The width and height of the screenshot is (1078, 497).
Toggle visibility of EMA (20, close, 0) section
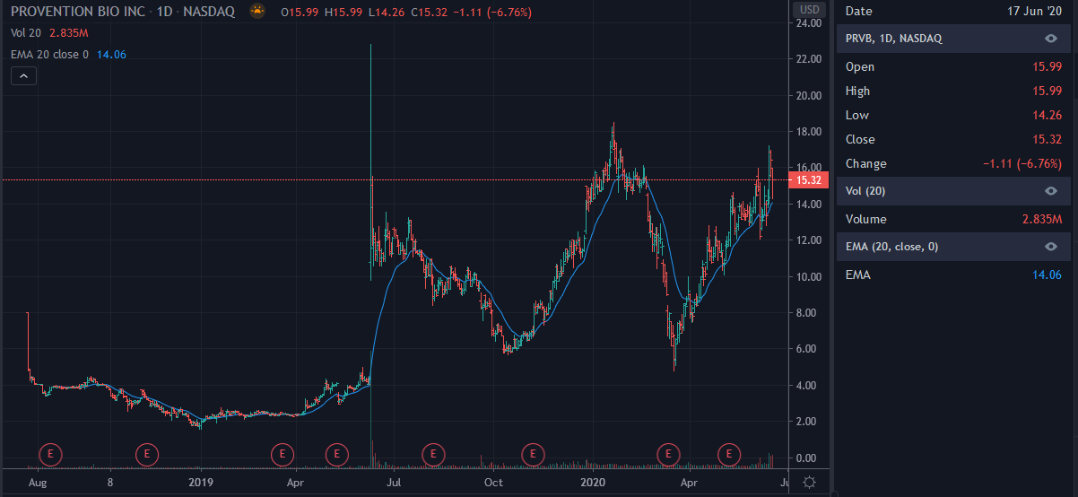(x=1051, y=247)
